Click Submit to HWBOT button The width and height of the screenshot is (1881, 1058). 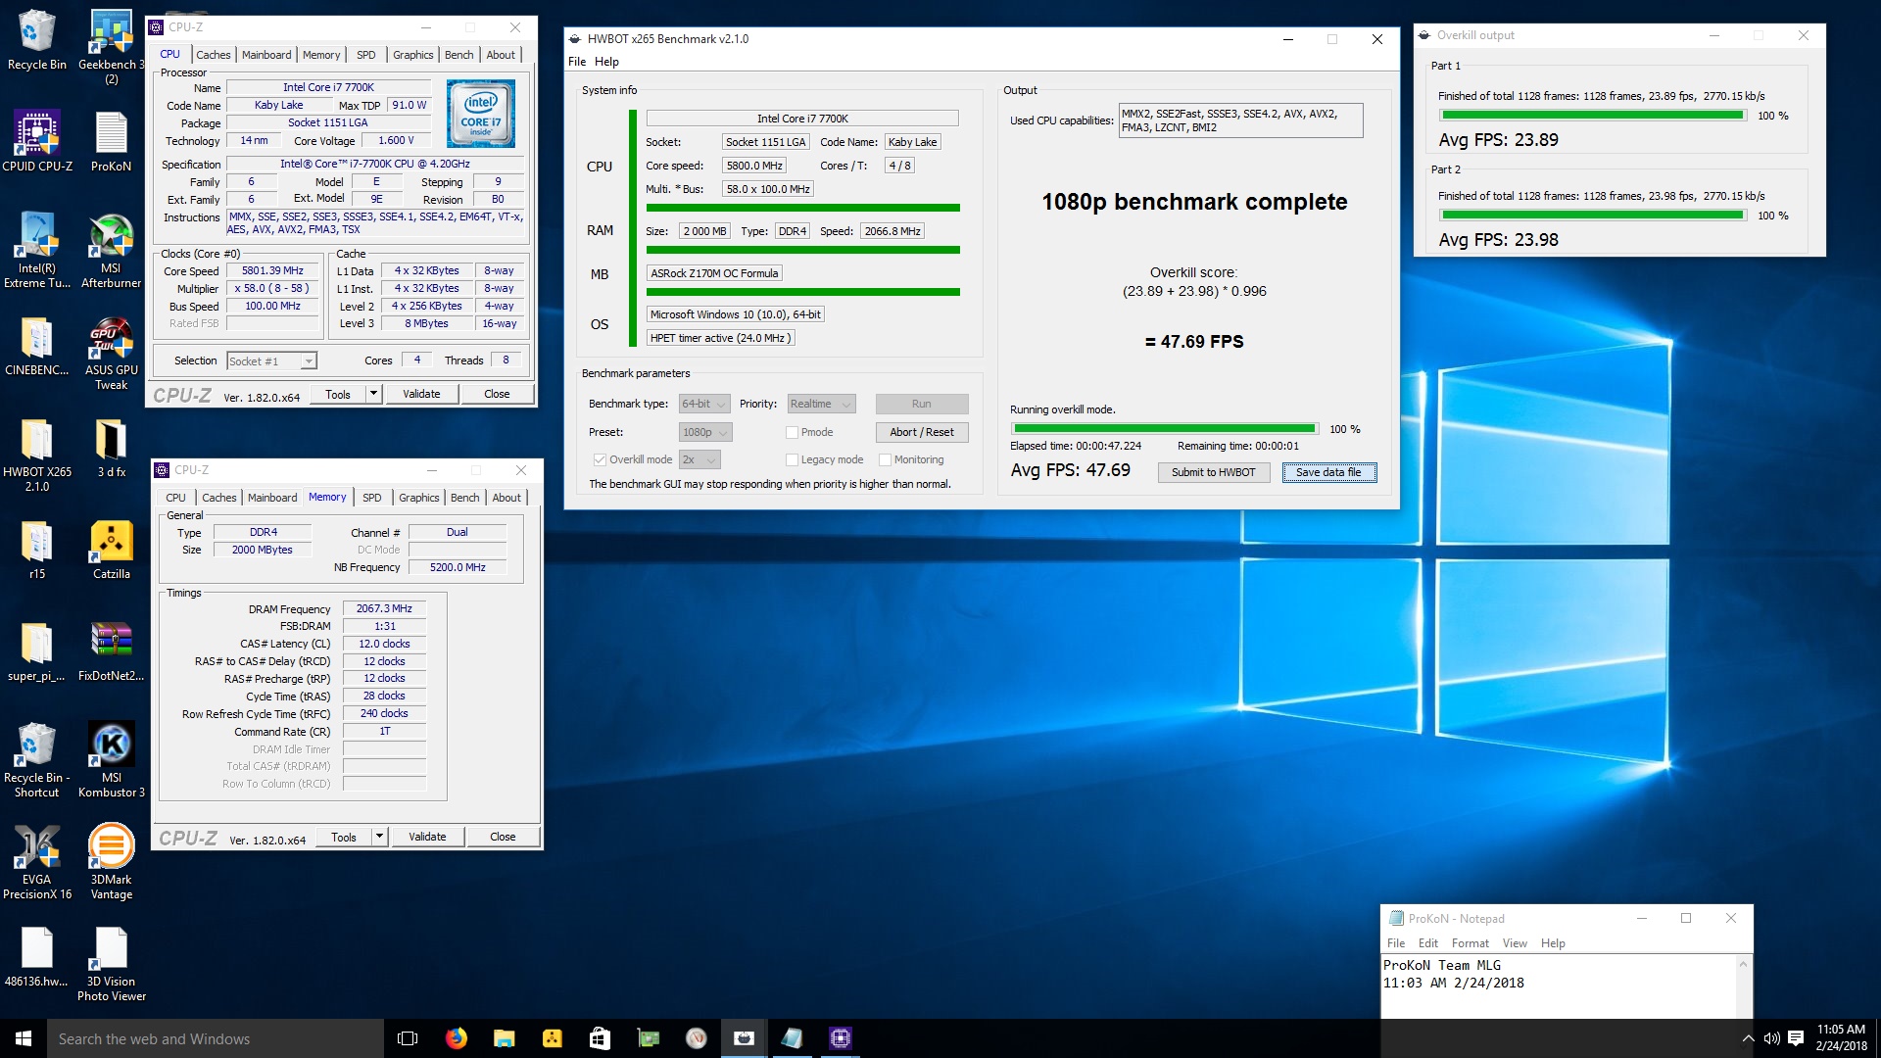[x=1213, y=472]
